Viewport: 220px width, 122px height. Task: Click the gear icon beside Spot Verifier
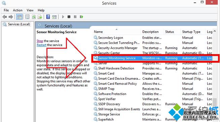coord(96,99)
